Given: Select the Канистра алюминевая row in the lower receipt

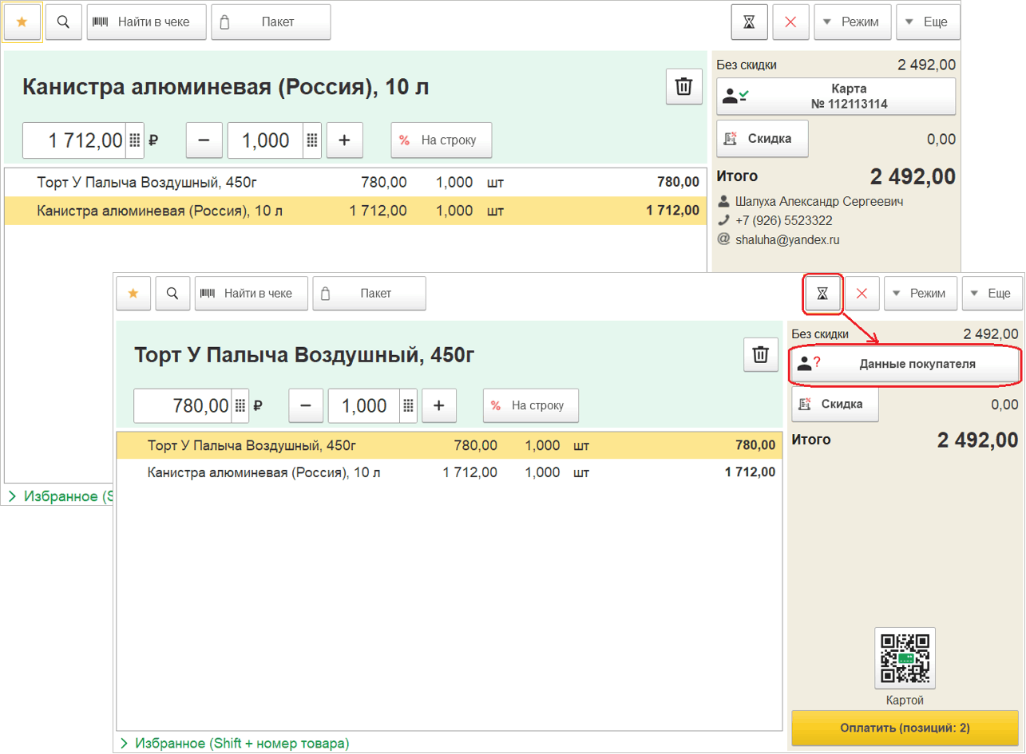Looking at the screenshot, I should pyautogui.click(x=449, y=472).
